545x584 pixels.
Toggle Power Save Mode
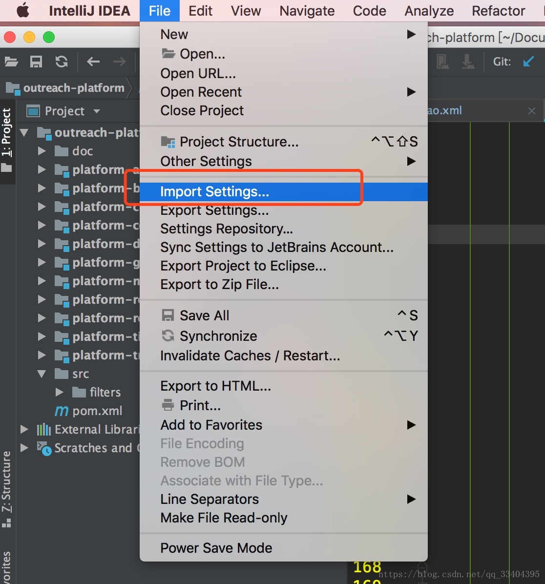pyautogui.click(x=216, y=548)
